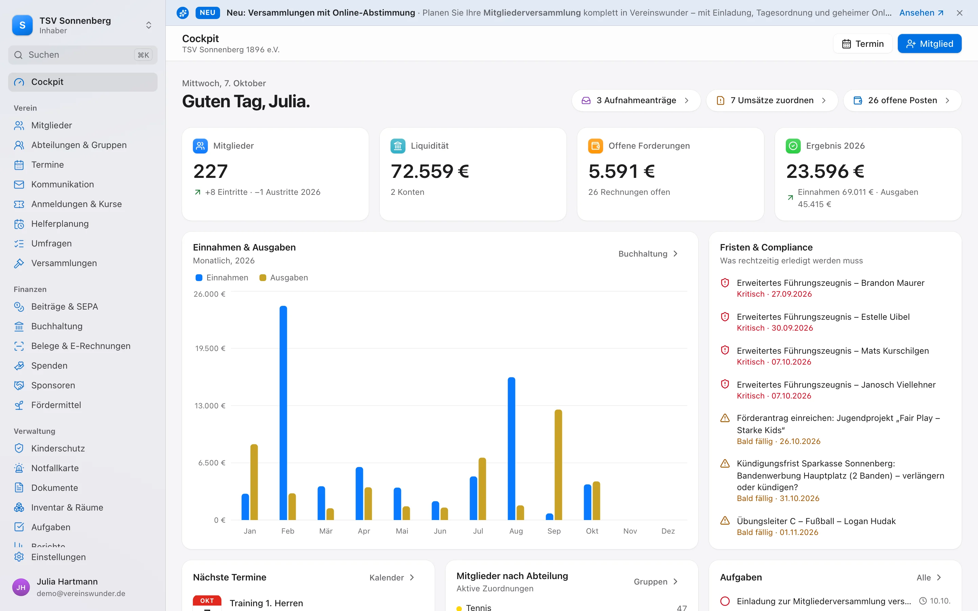The height and width of the screenshot is (611, 978).
Task: Open 26 offene Posten chip
Action: (x=902, y=100)
